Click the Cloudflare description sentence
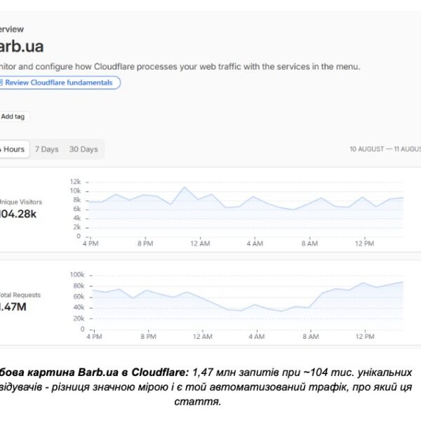Viewport: 421px width, 421px height. 180,67
